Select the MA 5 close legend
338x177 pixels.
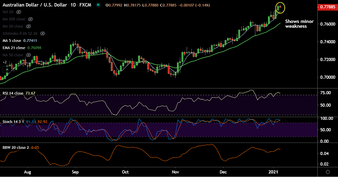[x=12, y=41]
